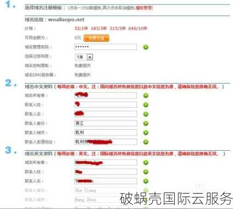Select the domain name text woailaopo.net
Screen dimensions: 233x209
pos(66,19)
